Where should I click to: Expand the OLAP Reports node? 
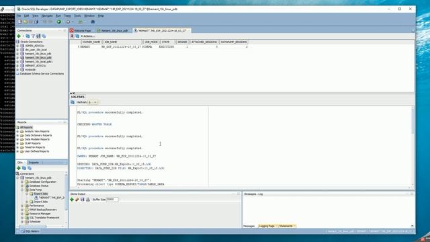[x=18, y=143]
